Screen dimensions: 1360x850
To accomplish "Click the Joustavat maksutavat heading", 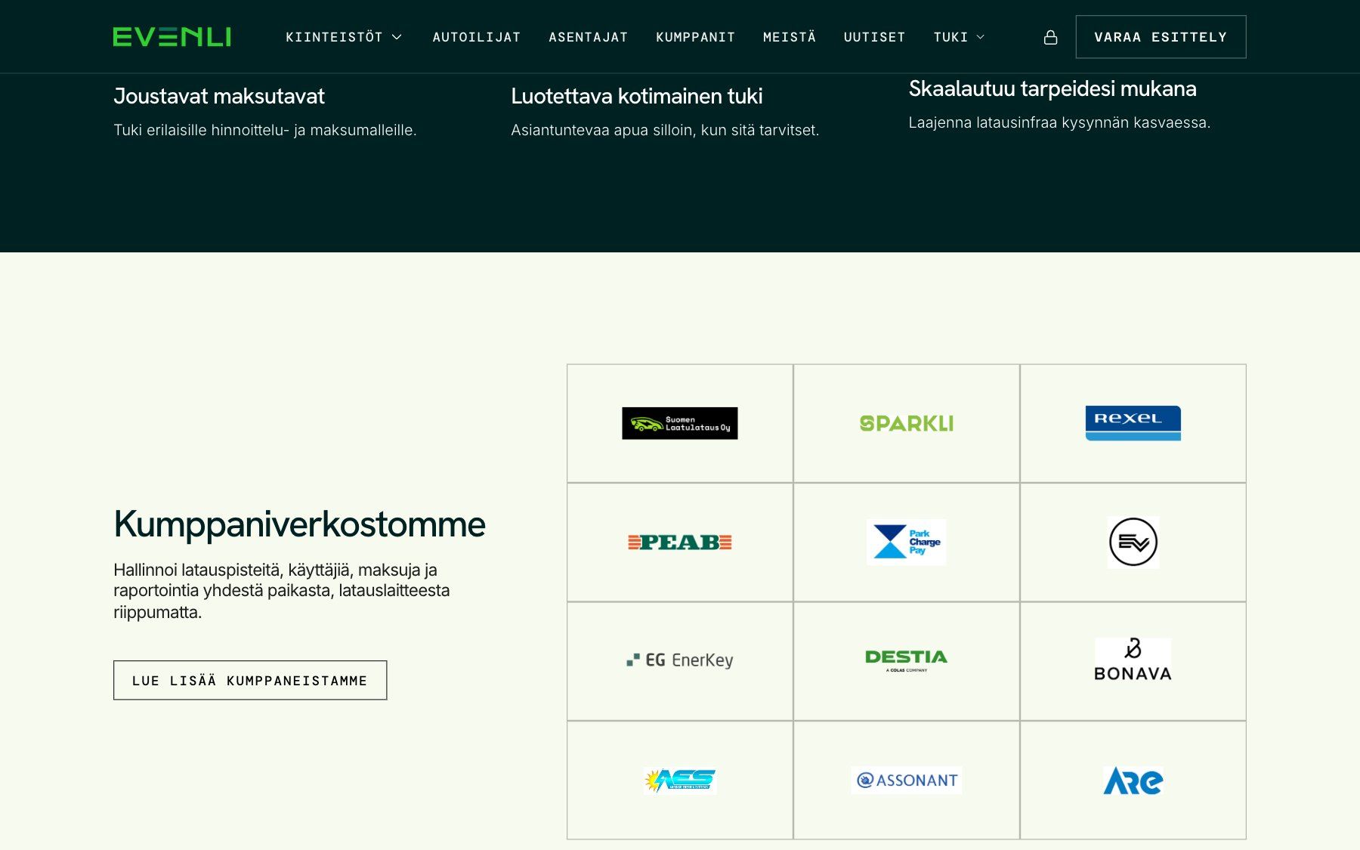I will pos(219,96).
